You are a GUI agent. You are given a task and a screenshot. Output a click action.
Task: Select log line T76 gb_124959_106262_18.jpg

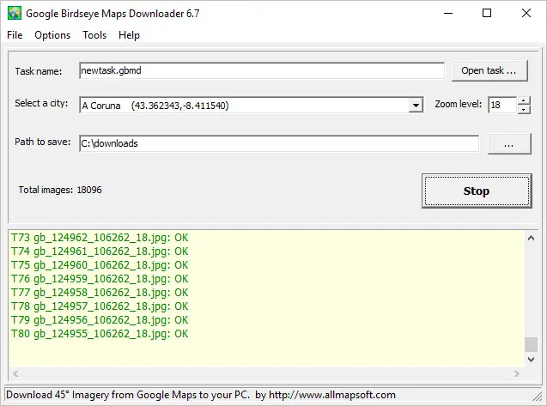[x=100, y=279]
